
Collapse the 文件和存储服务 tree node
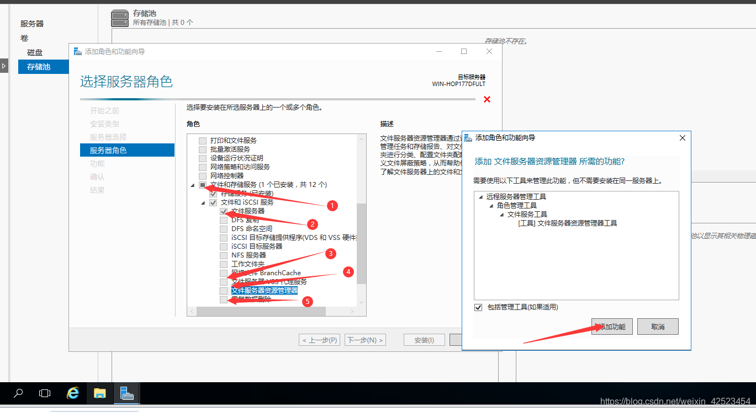tap(192, 185)
